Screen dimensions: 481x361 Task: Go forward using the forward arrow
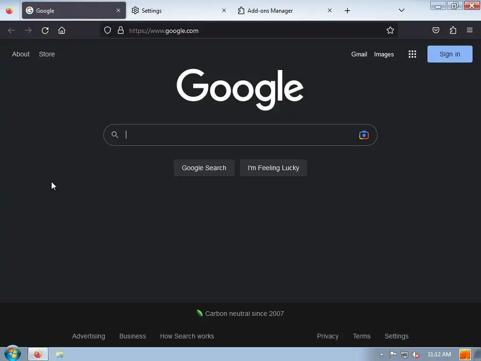click(28, 31)
